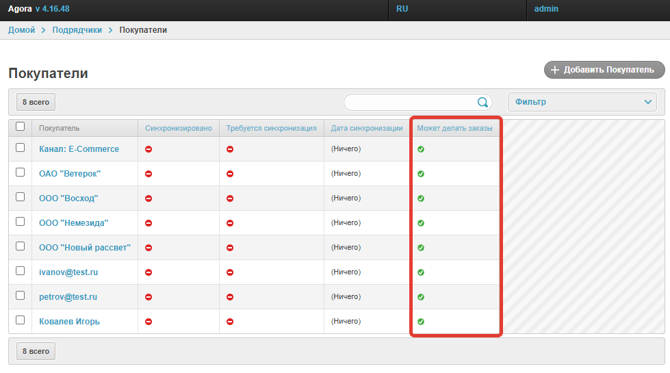Click the search magnifier icon

pos(482,103)
